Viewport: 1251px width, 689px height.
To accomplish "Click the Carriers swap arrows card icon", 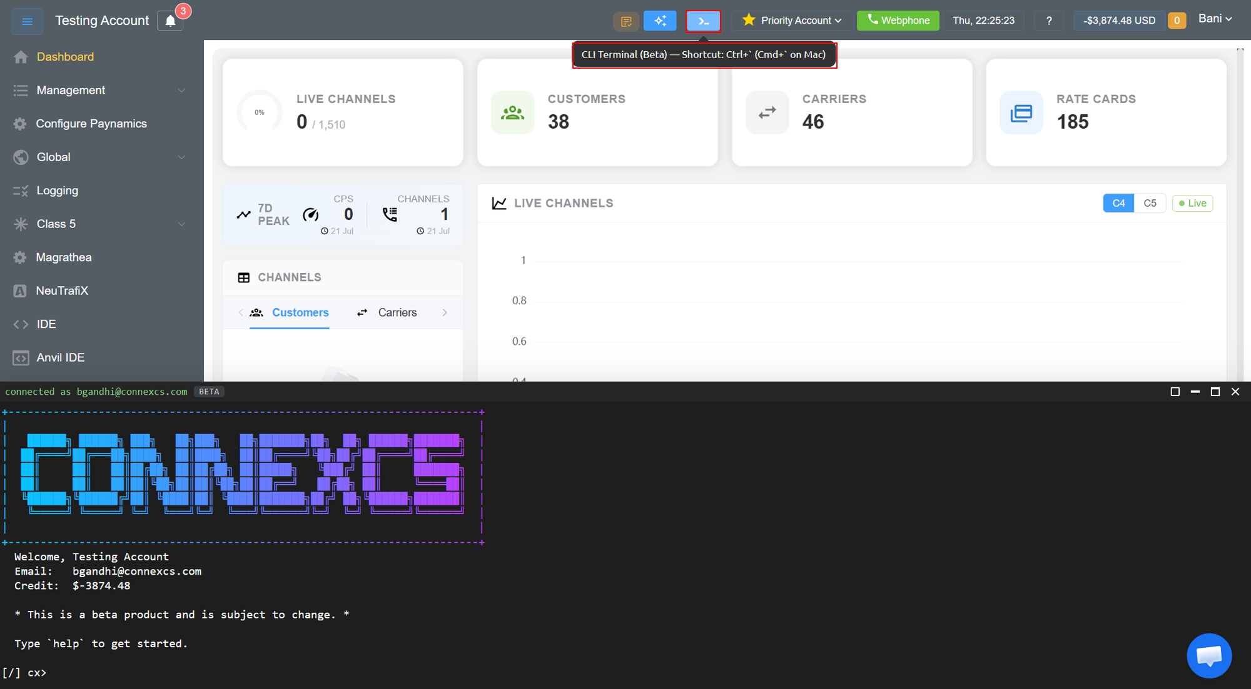I will [767, 112].
